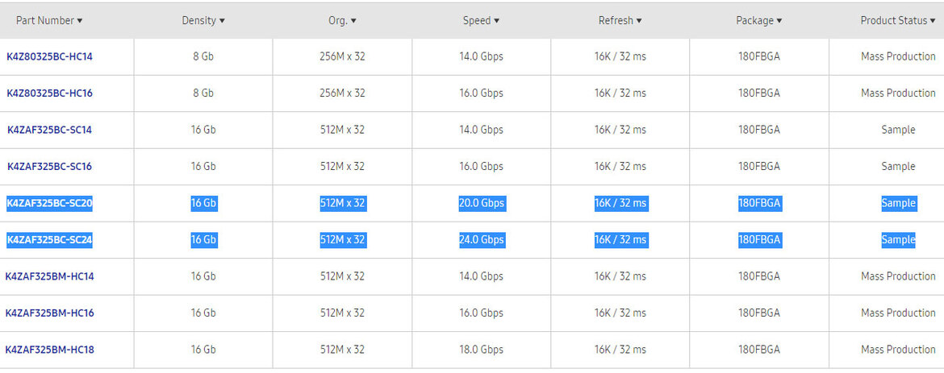Click highlighted Sample status in SC20 row

click(x=898, y=203)
